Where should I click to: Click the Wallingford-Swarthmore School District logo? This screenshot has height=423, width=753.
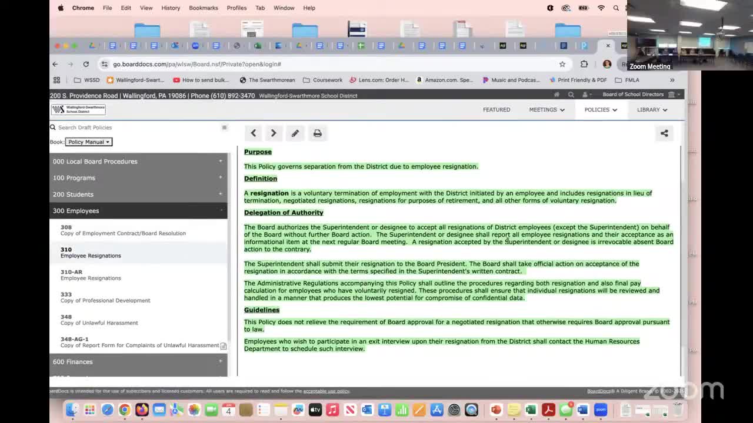tap(78, 109)
